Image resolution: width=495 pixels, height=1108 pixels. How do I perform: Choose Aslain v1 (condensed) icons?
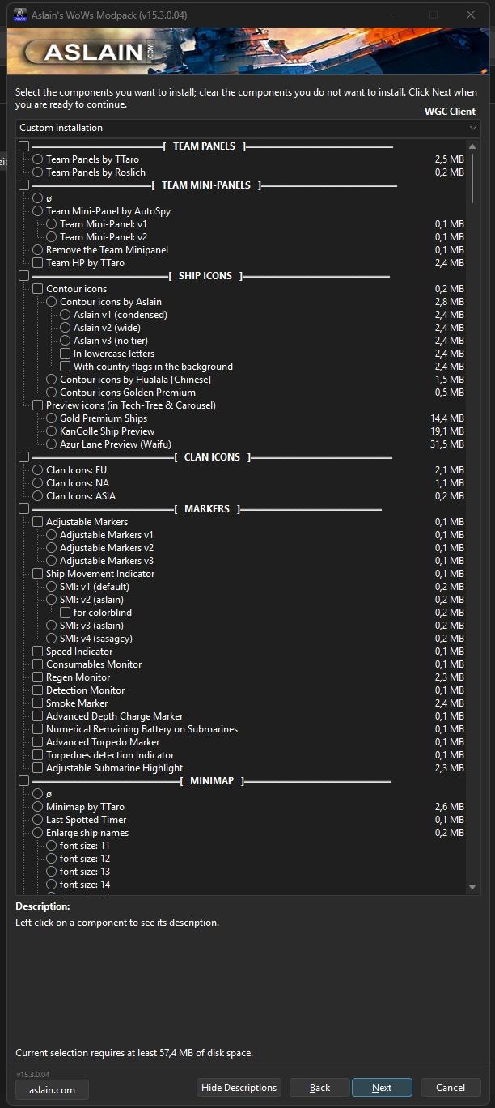pyautogui.click(x=65, y=315)
